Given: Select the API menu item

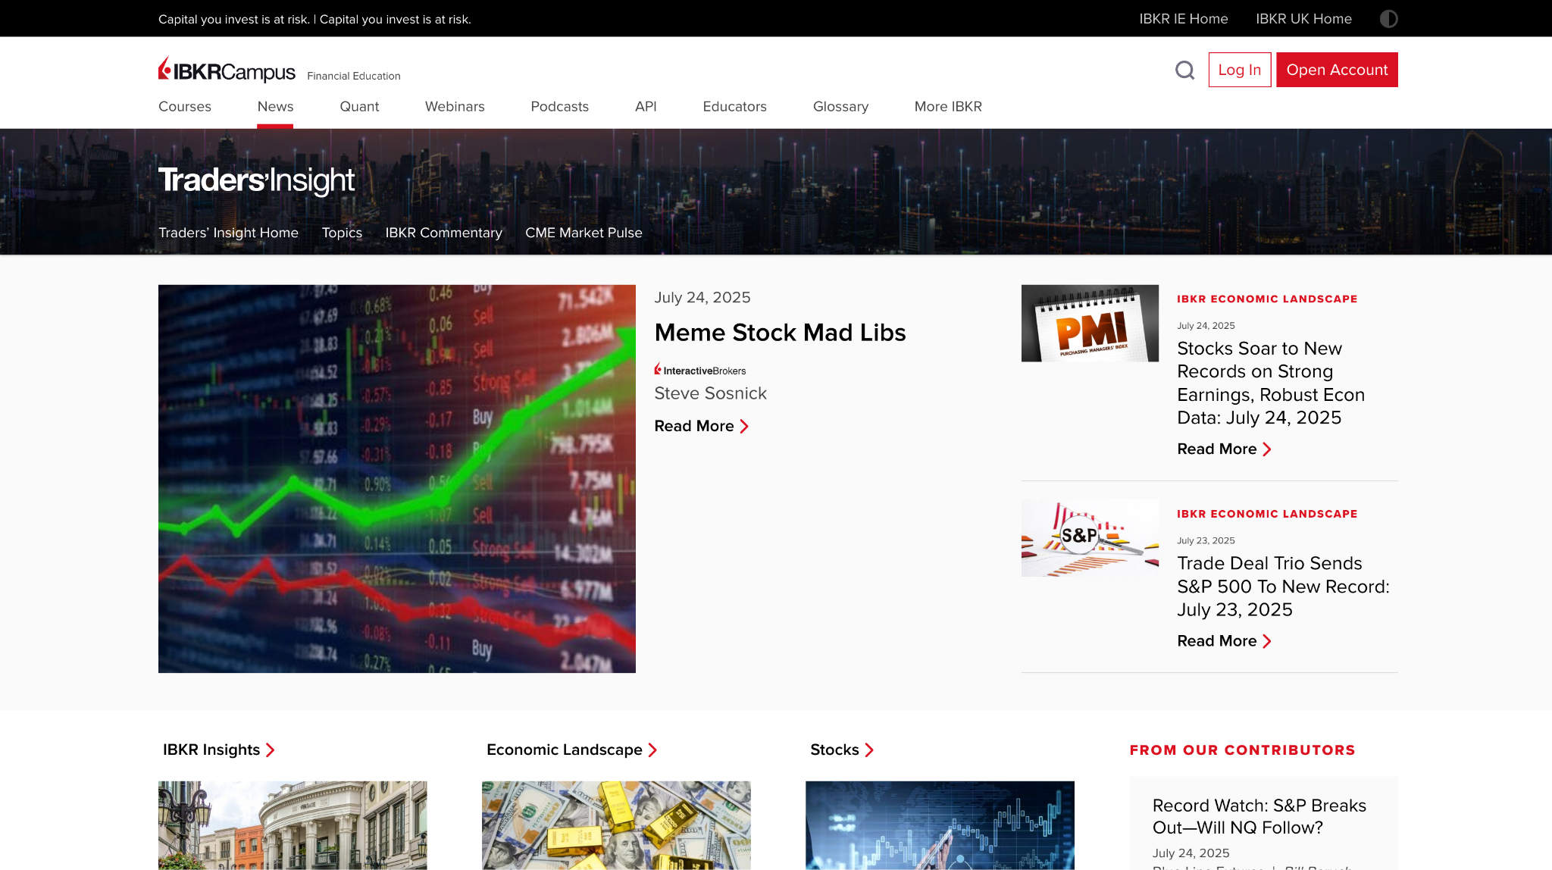Looking at the screenshot, I should (x=646, y=107).
